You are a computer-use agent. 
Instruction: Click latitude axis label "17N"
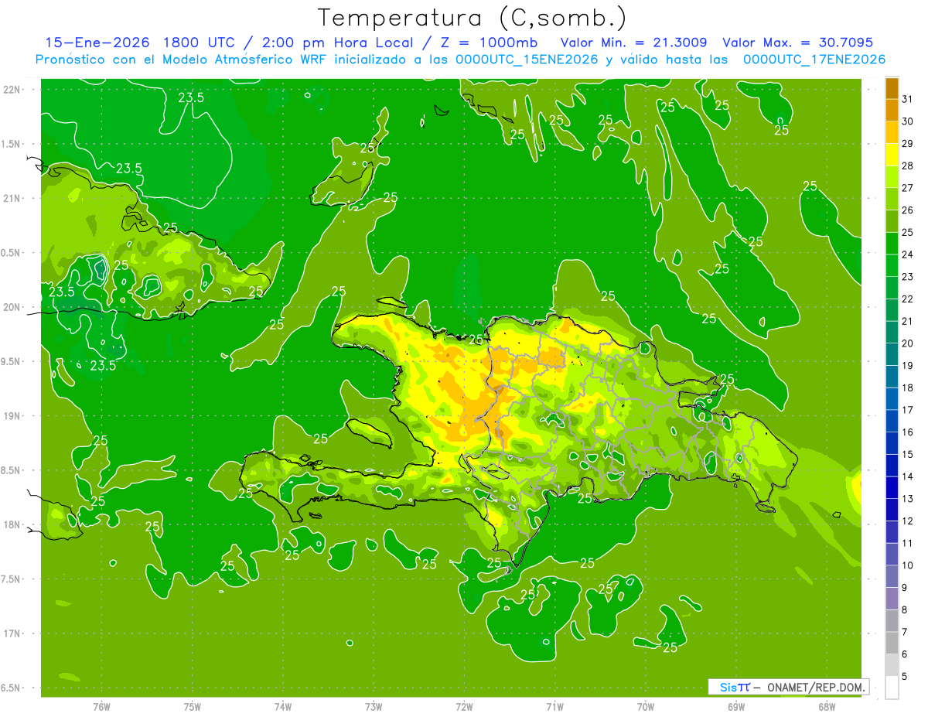tap(13, 633)
